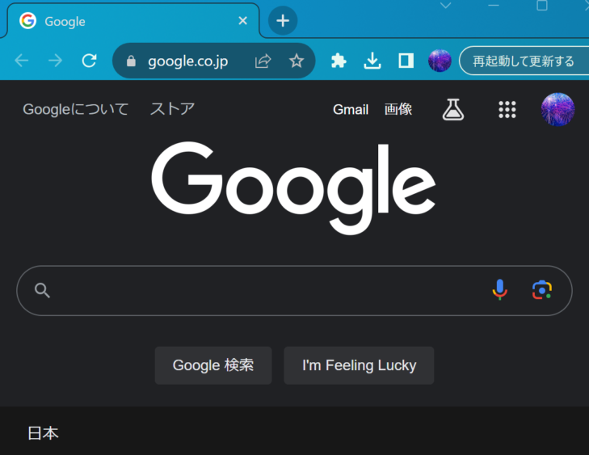
Task: Open a new tab
Action: tap(283, 21)
